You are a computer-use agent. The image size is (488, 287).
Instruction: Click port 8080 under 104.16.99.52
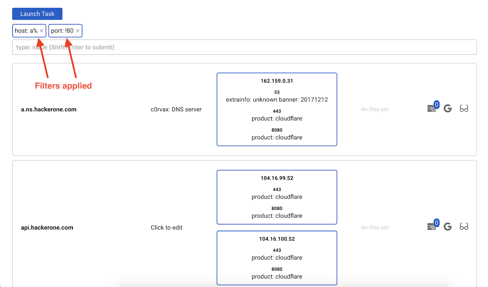(x=277, y=208)
